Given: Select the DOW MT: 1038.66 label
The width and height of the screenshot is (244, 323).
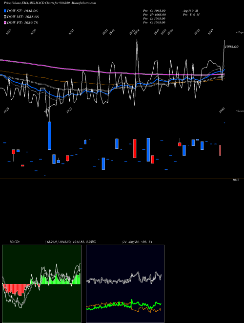Looking at the screenshot, I should 23,17.
